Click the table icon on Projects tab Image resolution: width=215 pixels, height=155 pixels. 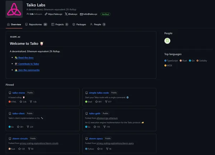click(53, 24)
